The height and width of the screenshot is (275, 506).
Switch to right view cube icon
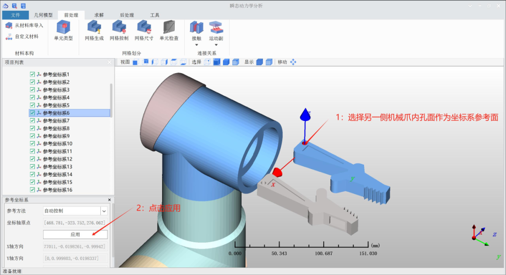coord(164,62)
